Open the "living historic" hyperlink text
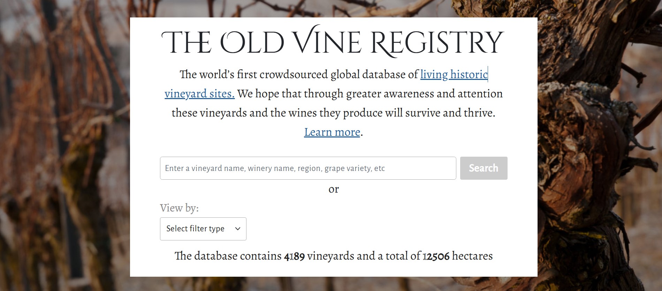Screen dimensions: 662x291 point(454,75)
